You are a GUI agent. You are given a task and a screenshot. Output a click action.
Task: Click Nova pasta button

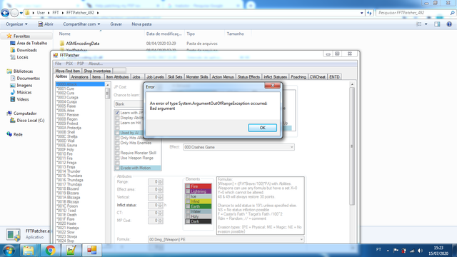click(x=141, y=24)
